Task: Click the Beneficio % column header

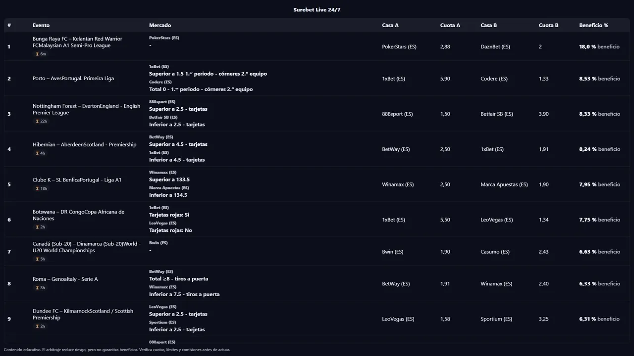Action: pyautogui.click(x=593, y=25)
